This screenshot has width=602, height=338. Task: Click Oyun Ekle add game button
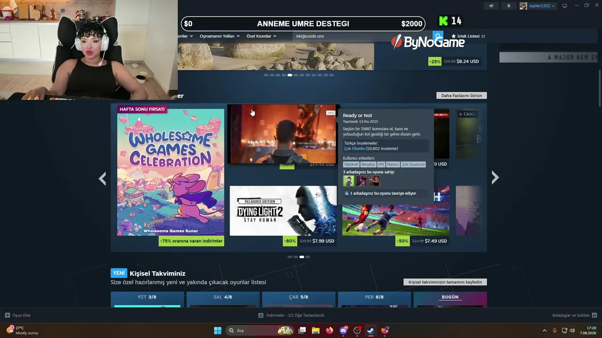(18, 315)
